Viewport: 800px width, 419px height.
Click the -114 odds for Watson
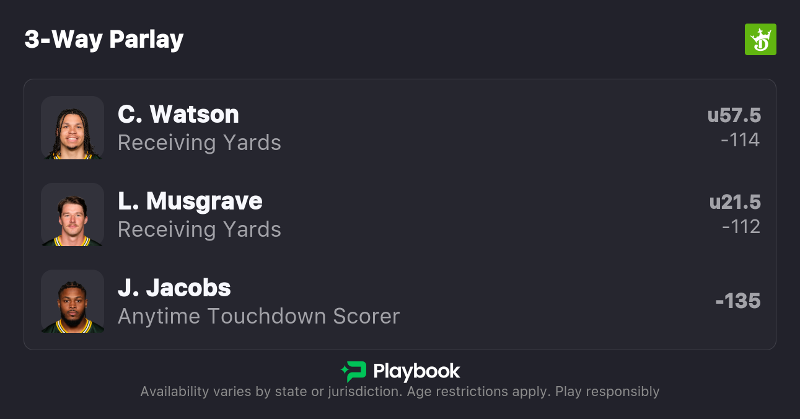(x=740, y=140)
